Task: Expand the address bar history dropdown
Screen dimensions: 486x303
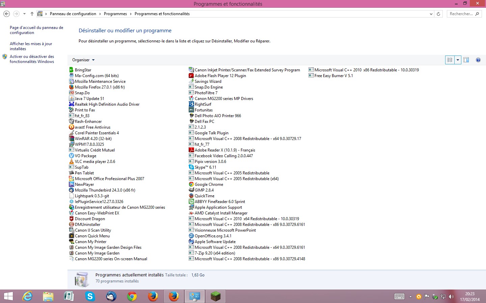Action: (431, 14)
